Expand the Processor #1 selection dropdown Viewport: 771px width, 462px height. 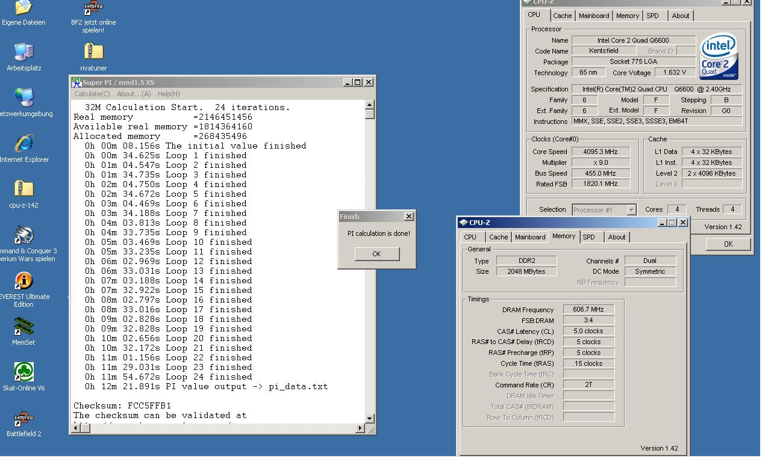click(631, 210)
